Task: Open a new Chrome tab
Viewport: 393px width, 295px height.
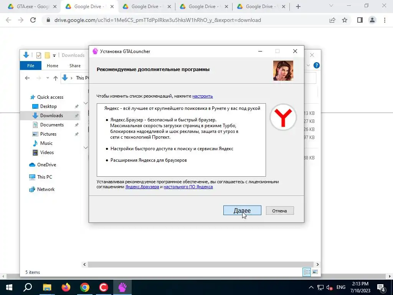Action: (x=298, y=7)
